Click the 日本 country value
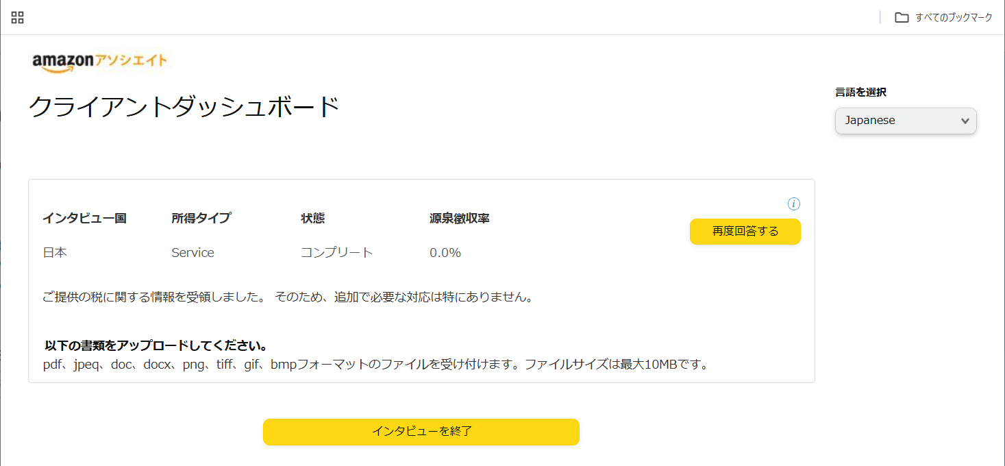Viewport: 1005px width, 466px height. pyautogui.click(x=55, y=253)
